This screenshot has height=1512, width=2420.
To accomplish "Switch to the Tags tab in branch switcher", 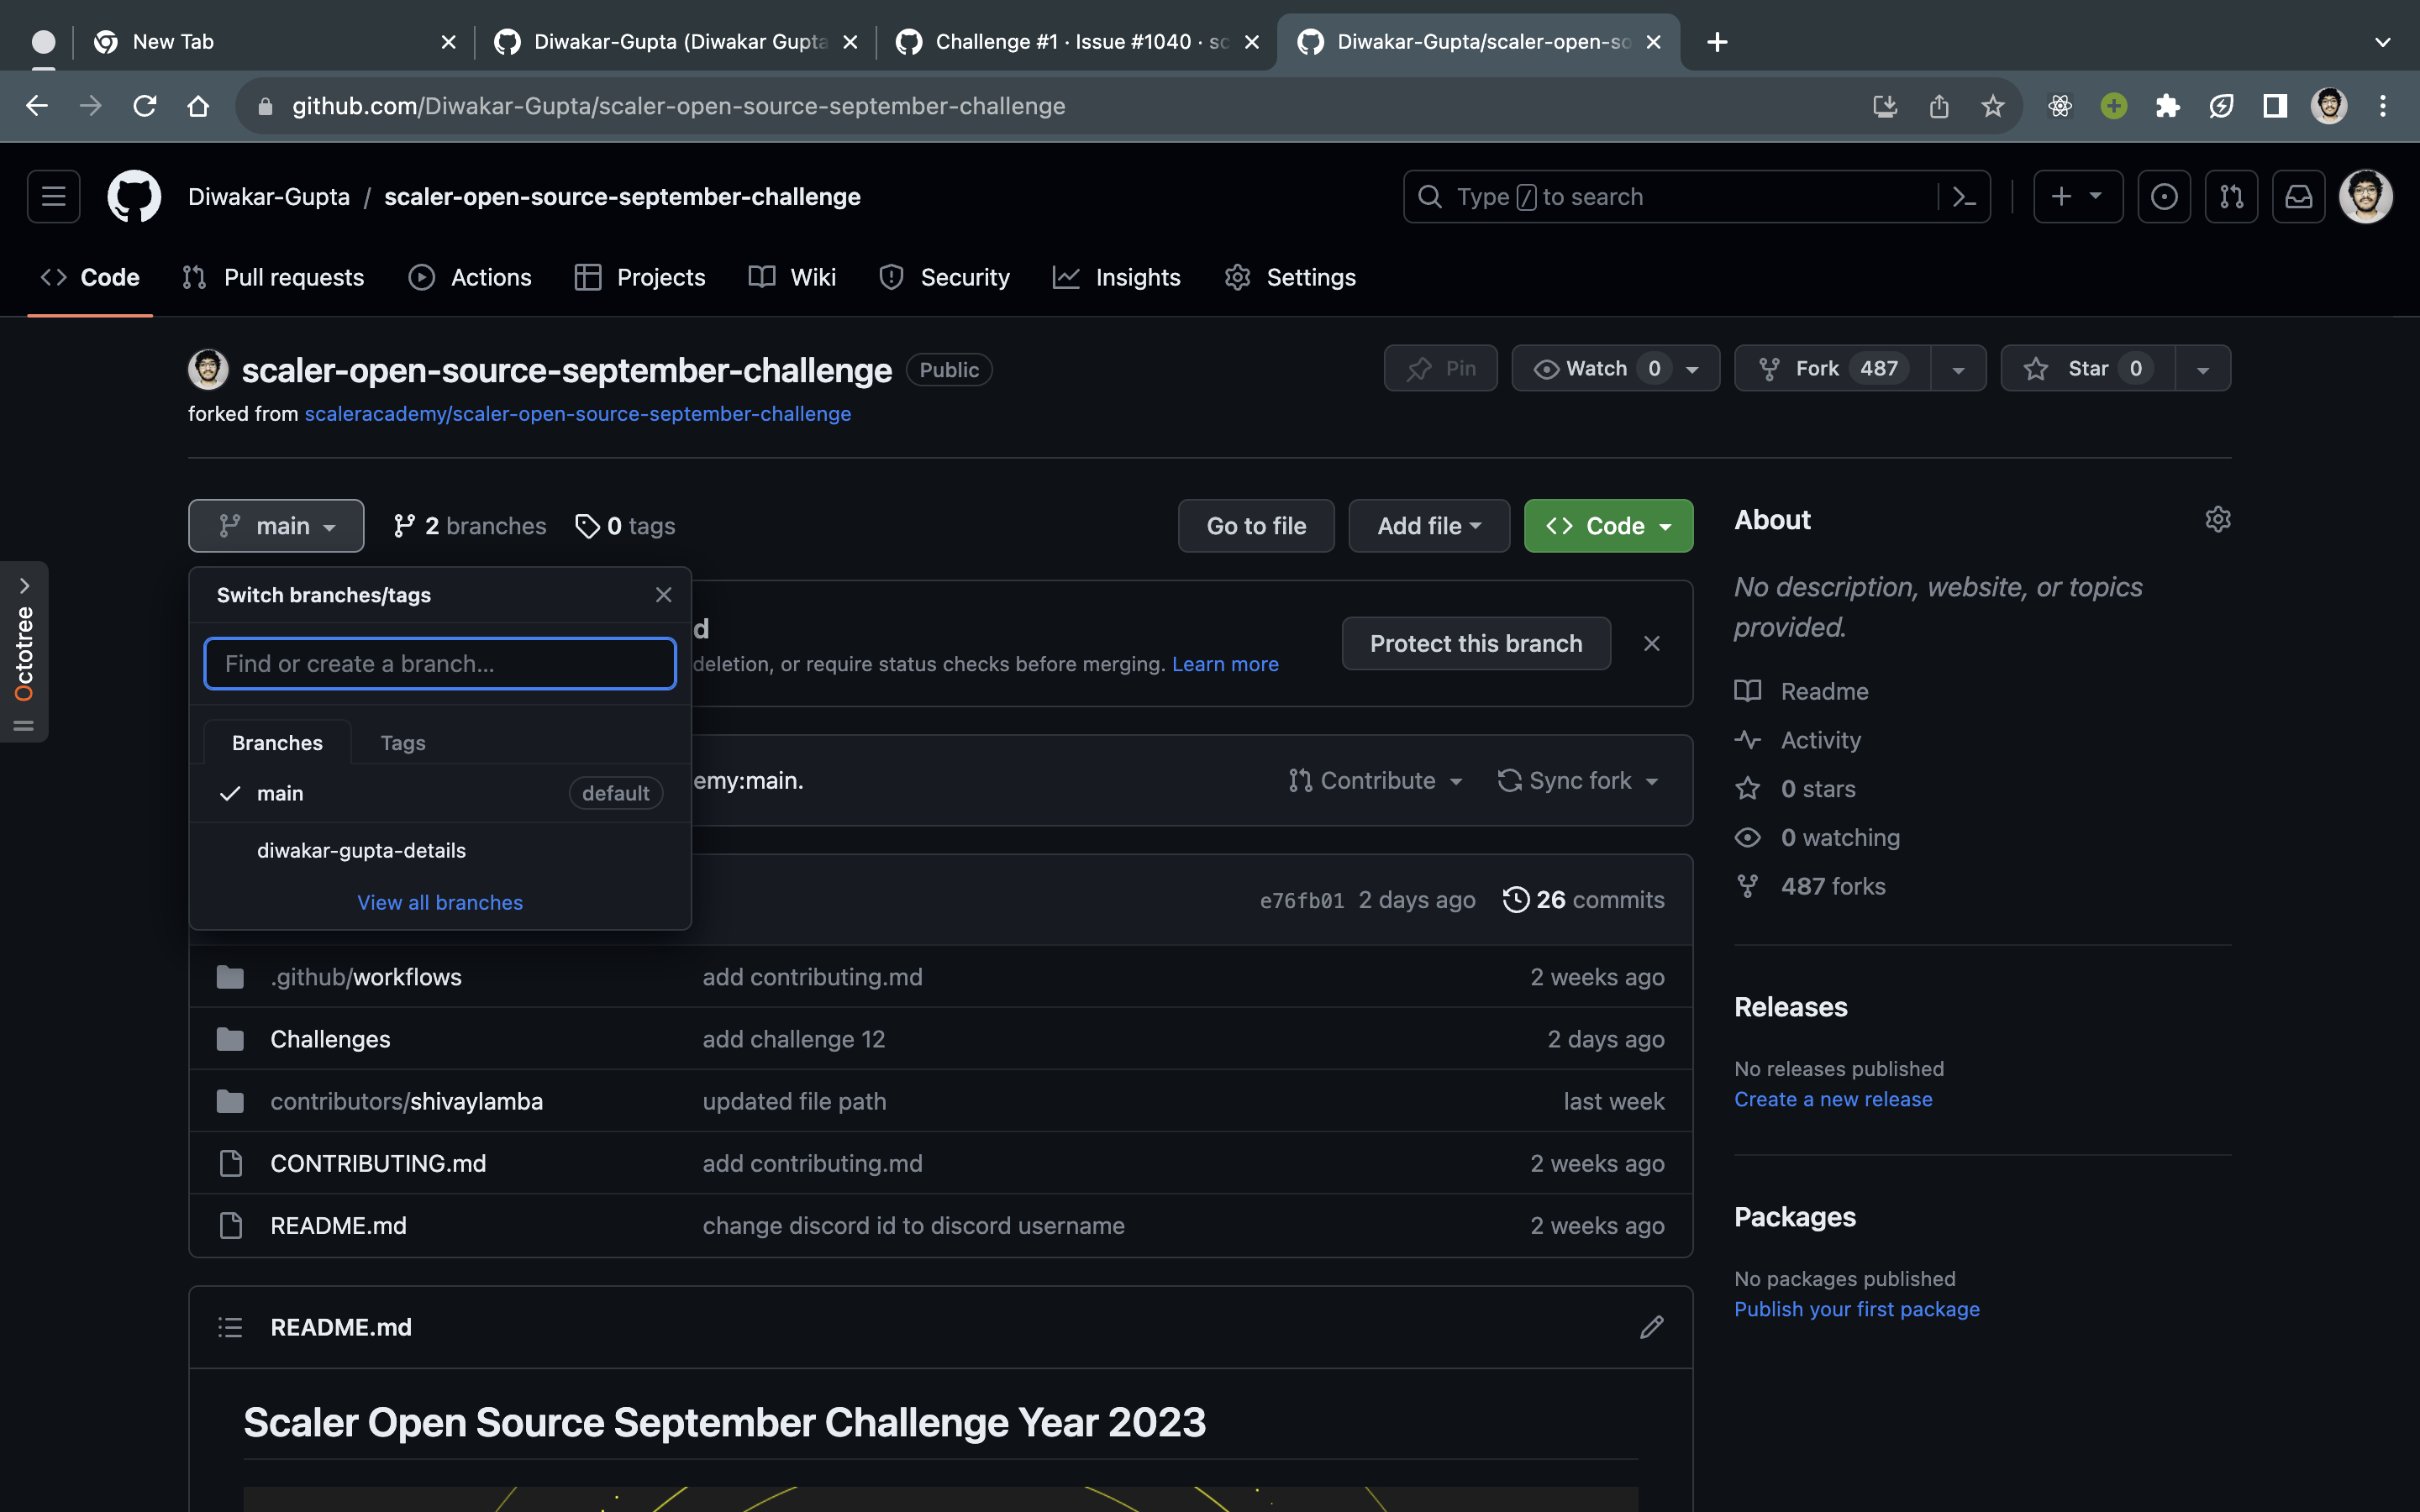I will tap(402, 742).
